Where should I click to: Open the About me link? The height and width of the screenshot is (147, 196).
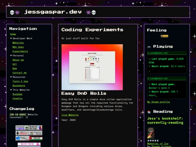[18, 60]
